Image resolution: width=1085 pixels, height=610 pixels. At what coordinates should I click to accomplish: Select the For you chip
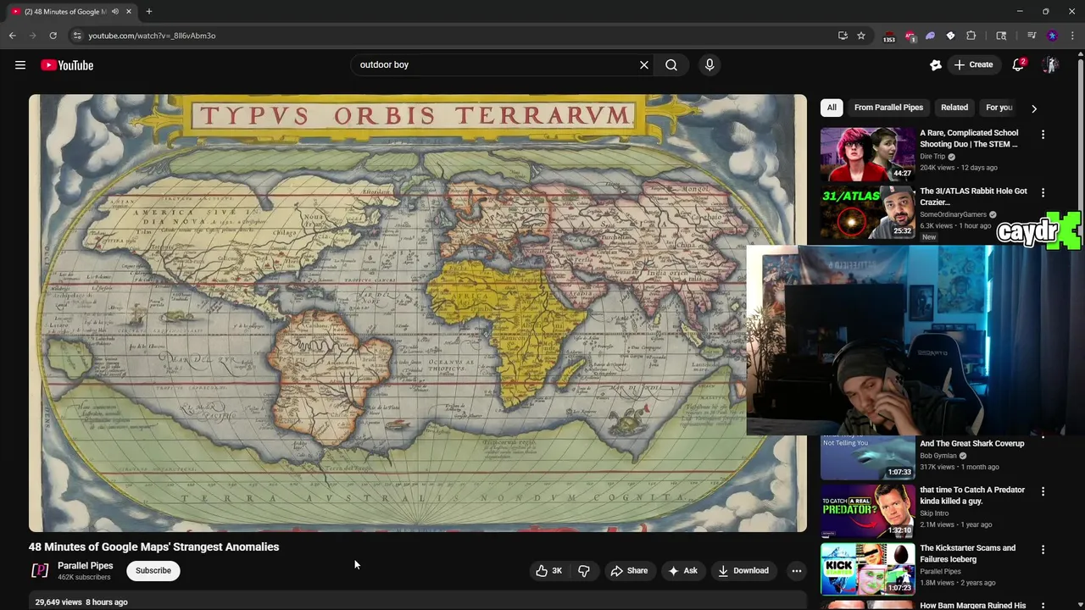coord(999,108)
